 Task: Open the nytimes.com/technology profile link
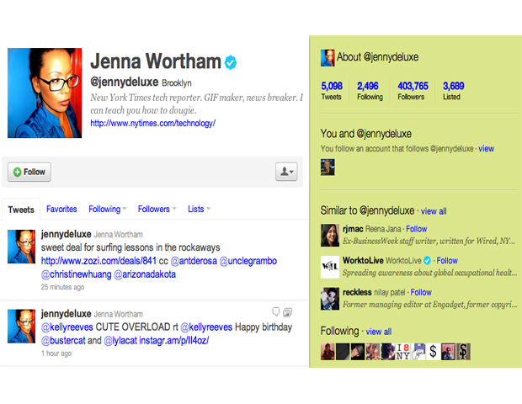click(x=152, y=123)
